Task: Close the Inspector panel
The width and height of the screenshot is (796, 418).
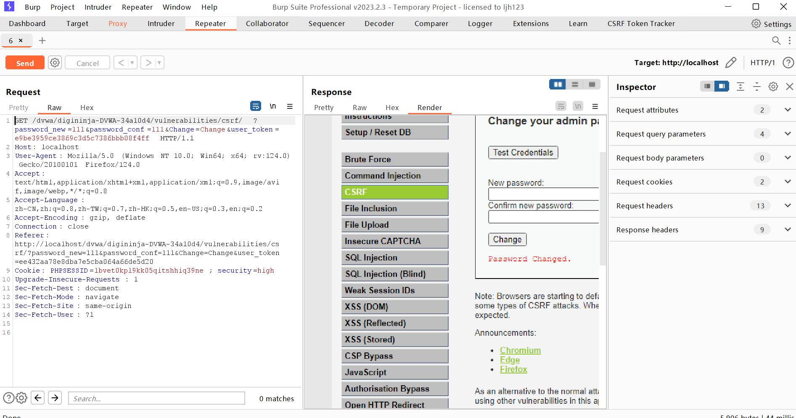Action: [x=789, y=86]
